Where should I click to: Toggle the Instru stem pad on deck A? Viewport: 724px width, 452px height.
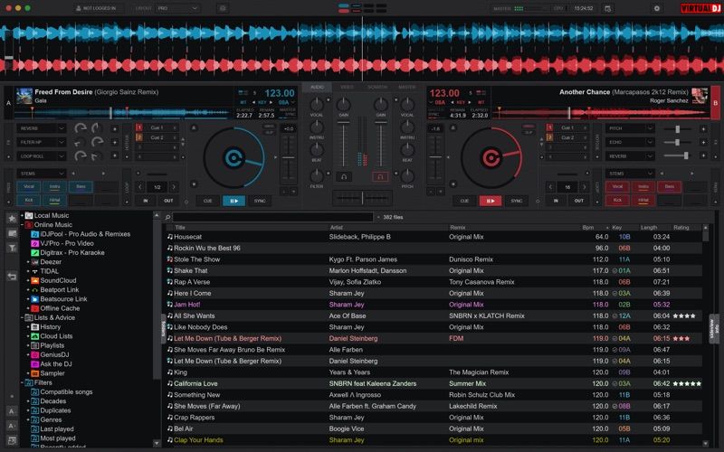coord(55,187)
